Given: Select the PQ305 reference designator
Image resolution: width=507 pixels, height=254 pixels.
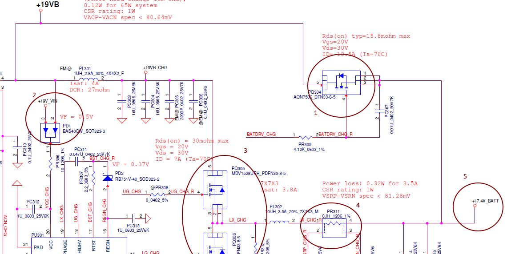Looking at the screenshot, I should (x=238, y=168).
